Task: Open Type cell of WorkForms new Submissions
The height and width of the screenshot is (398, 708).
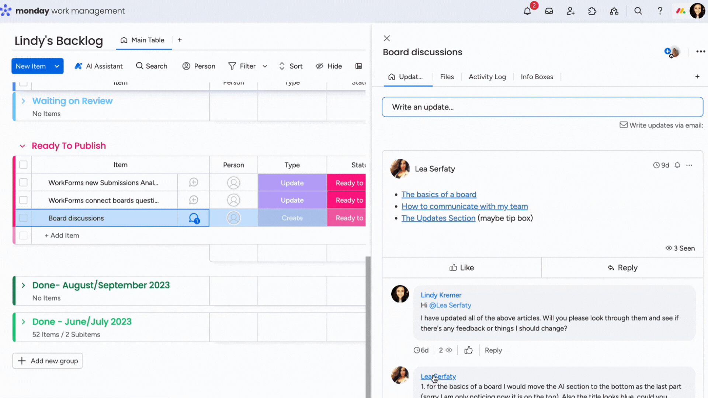Action: [292, 183]
